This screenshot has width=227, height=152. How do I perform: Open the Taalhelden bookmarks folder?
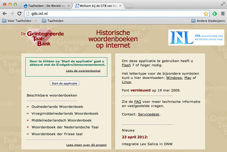[53, 21]
